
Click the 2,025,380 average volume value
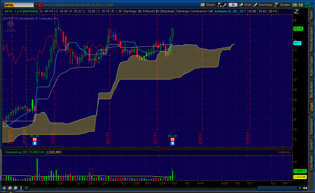[54, 152]
